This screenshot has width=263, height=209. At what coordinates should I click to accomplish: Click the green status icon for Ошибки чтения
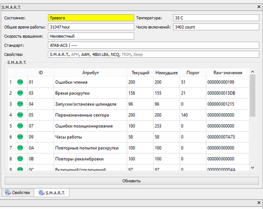click(x=20, y=82)
